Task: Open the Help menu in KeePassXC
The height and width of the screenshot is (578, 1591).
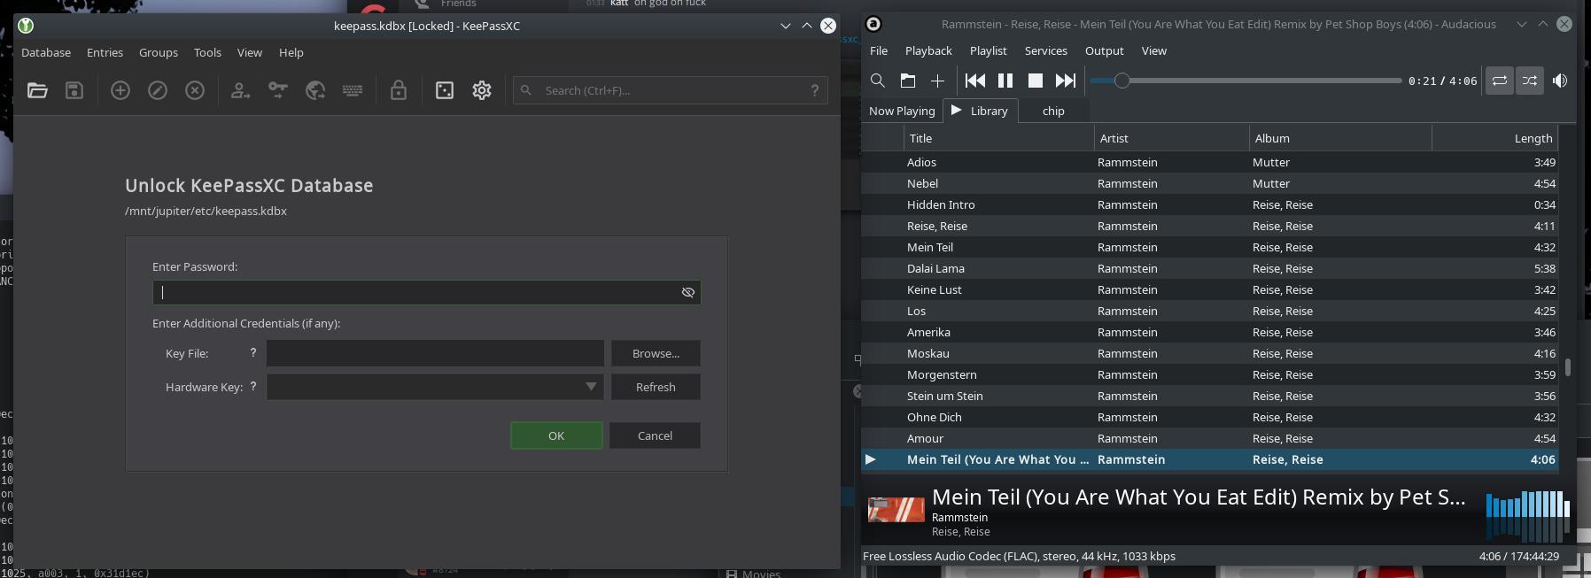Action: point(291,52)
